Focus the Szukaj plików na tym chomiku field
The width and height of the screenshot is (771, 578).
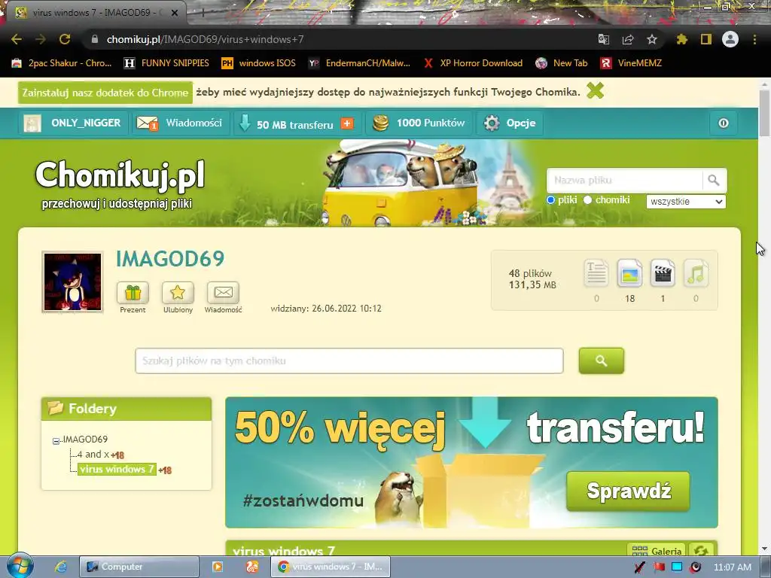coord(349,360)
